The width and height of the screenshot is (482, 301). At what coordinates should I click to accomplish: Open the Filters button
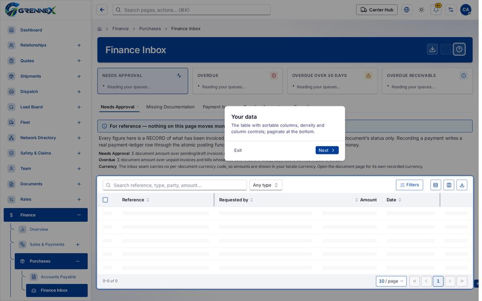pos(409,185)
